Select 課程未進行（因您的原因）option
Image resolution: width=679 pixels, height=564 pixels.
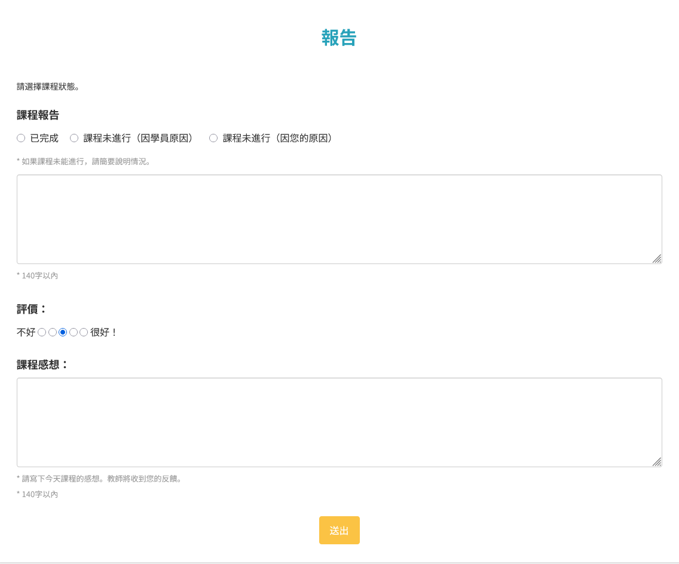(213, 138)
